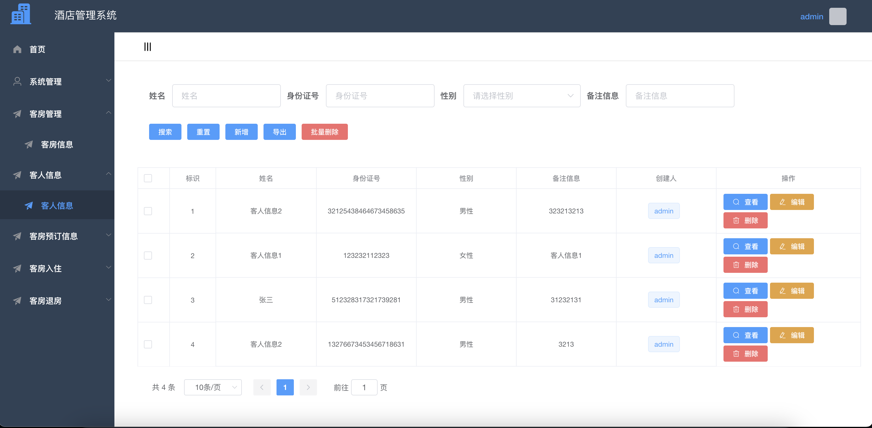Select the home icon beside 首页

[x=17, y=49]
